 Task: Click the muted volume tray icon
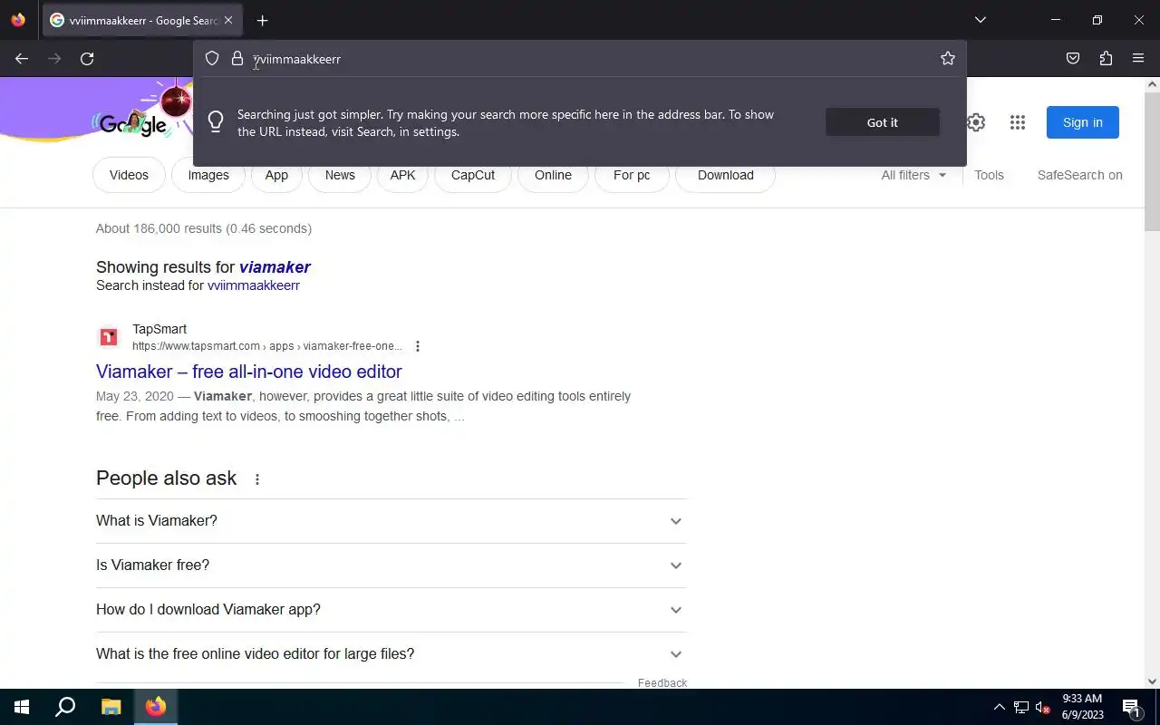[x=1043, y=707]
